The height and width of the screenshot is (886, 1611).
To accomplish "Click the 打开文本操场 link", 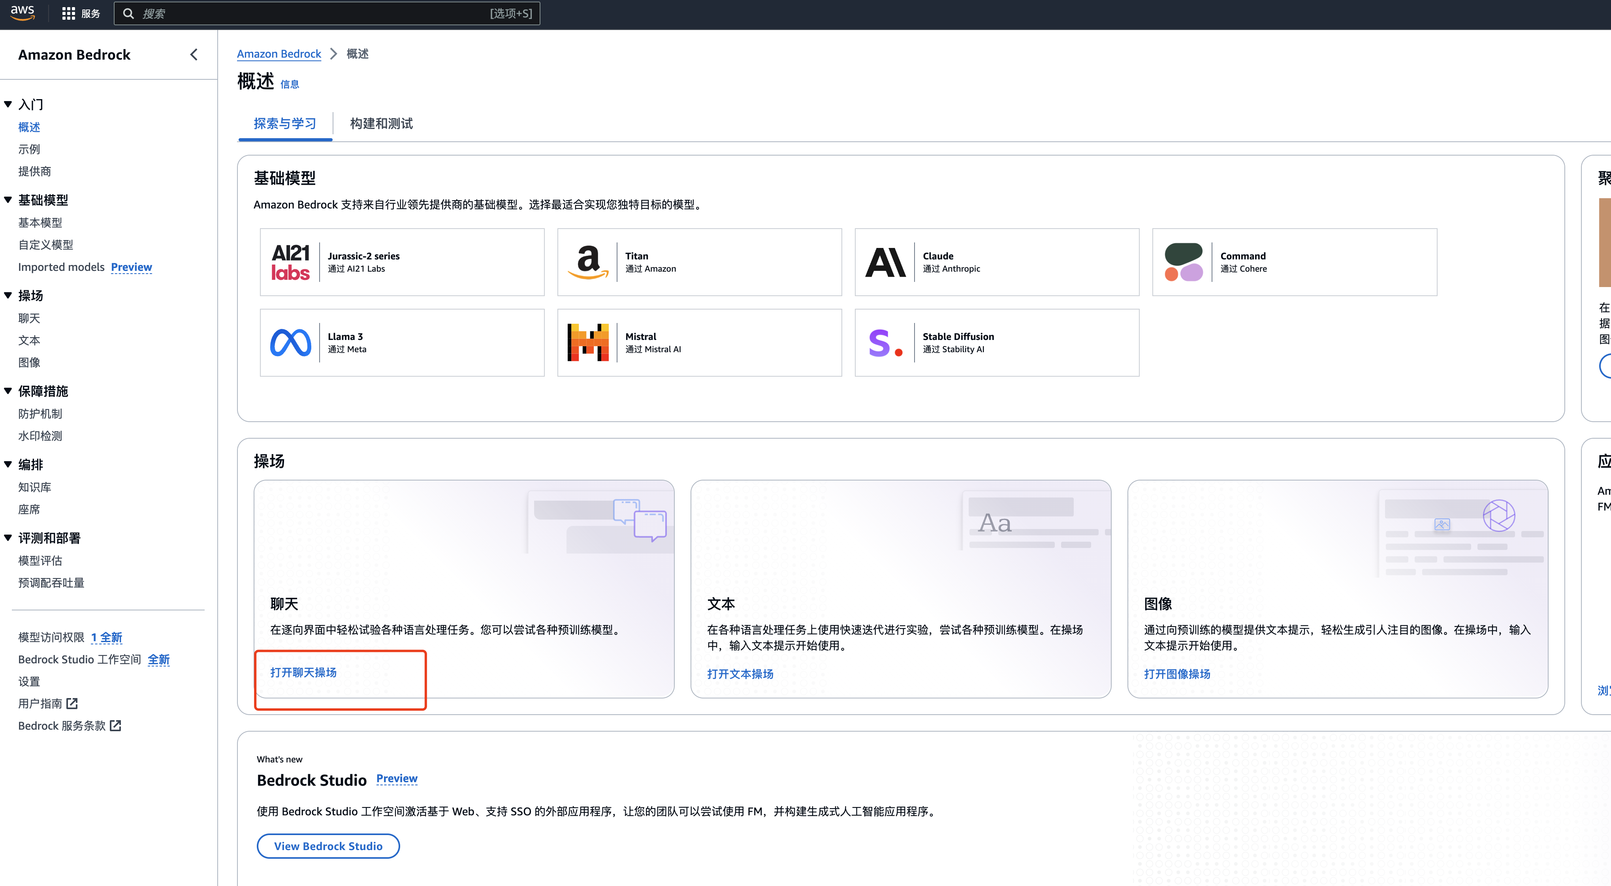I will pos(740,674).
